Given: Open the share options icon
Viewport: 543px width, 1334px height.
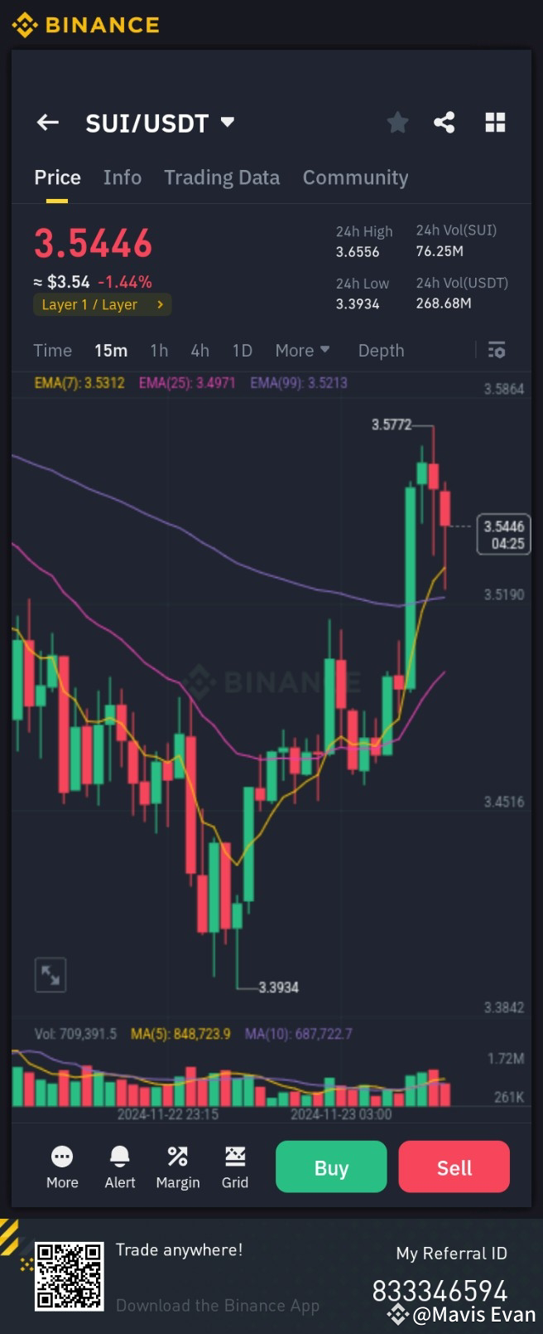Looking at the screenshot, I should click(444, 122).
